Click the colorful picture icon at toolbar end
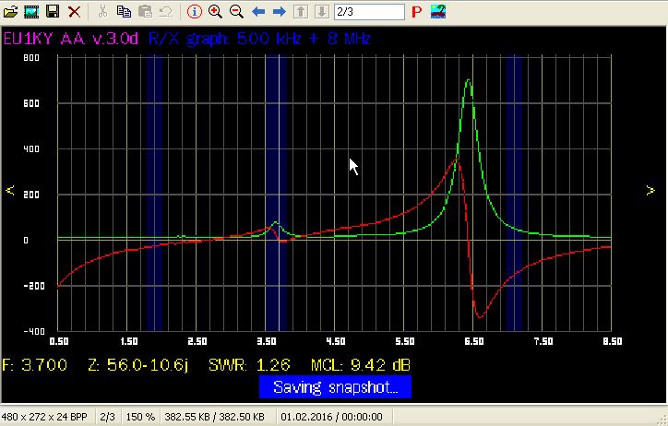This screenshot has width=668, height=426. (438, 12)
